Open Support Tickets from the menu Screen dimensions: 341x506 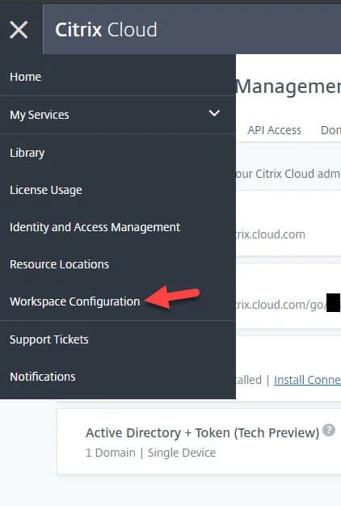[49, 339]
